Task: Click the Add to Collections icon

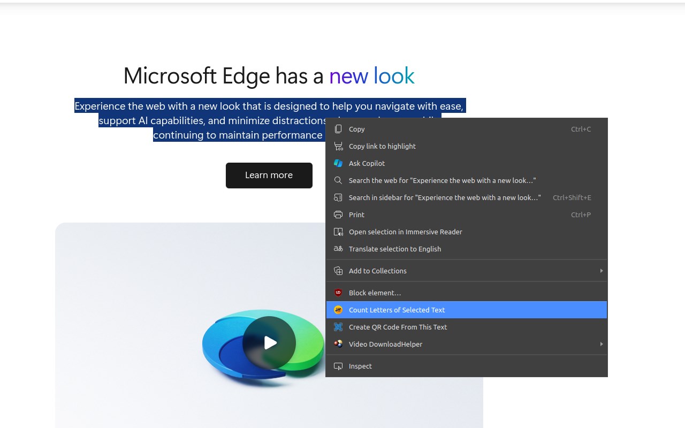Action: 338,271
